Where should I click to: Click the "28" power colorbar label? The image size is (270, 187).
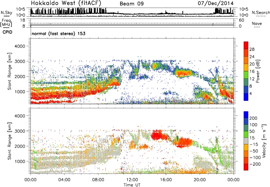[252, 49]
